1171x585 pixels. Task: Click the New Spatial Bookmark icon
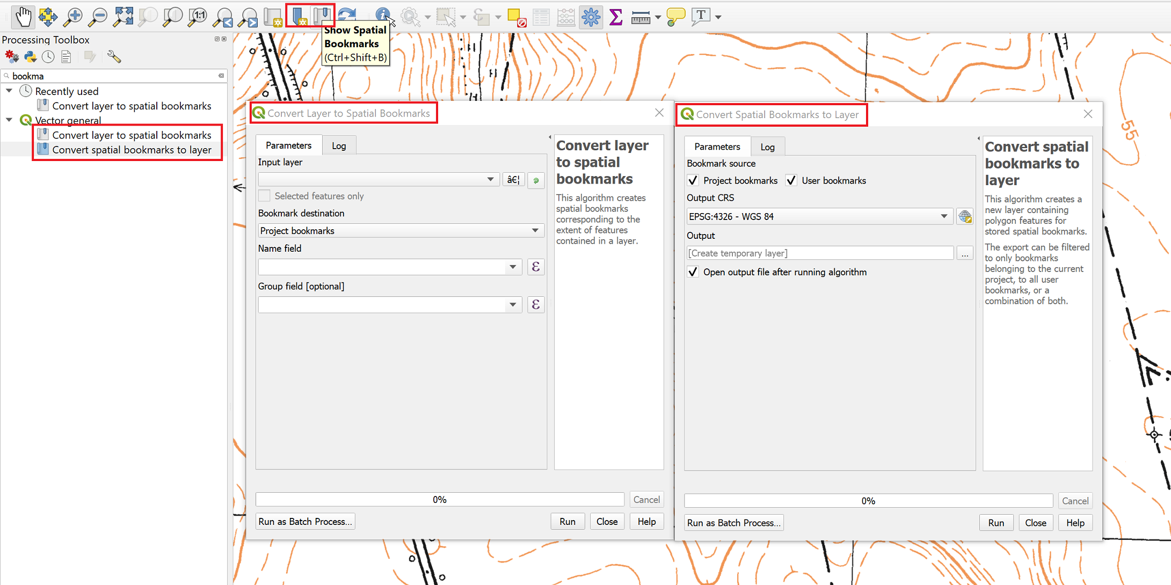pyautogui.click(x=299, y=17)
